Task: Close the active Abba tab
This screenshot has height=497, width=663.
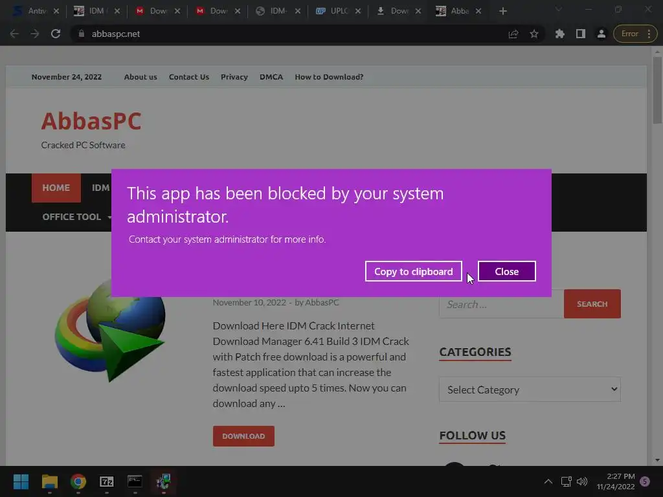Action: 478,11
